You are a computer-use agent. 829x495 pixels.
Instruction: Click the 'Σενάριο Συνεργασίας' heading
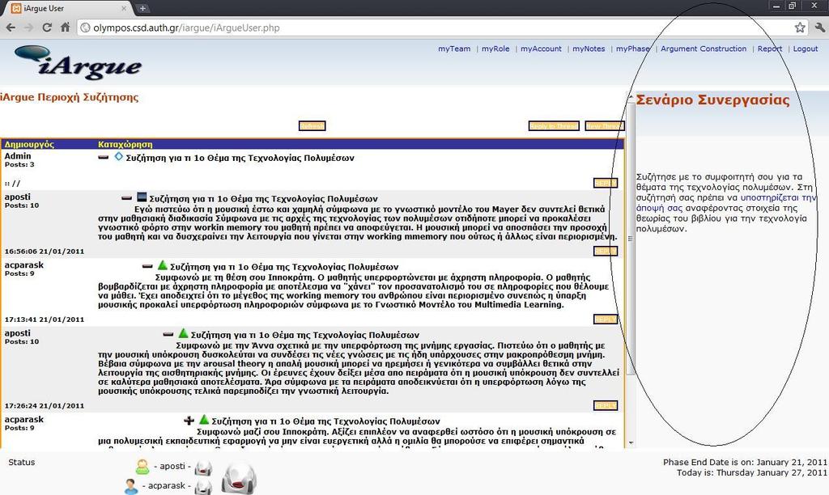(712, 99)
